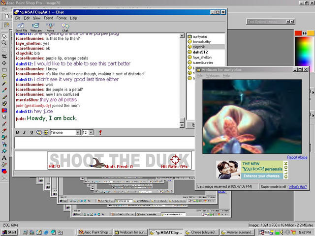The width and height of the screenshot is (315, 236).
Task: Open the Edit menu in chat window
Action: tap(27, 18)
